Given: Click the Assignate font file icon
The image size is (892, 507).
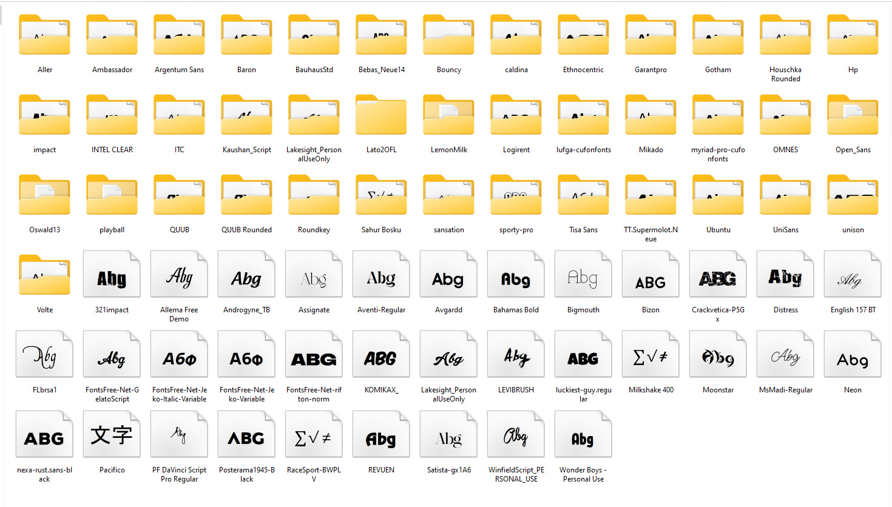Looking at the screenshot, I should pyautogui.click(x=314, y=274).
